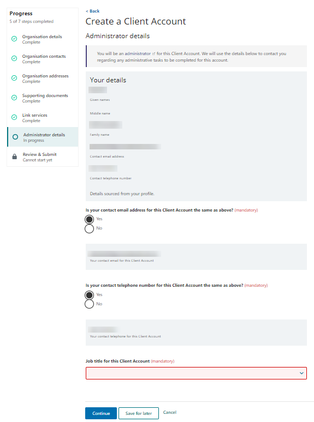Click the Organisation addresses check icon
The image size is (314, 422).
[x=14, y=78]
